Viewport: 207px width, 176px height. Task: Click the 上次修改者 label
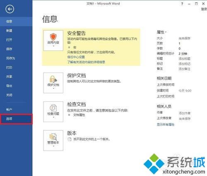coord(164,118)
